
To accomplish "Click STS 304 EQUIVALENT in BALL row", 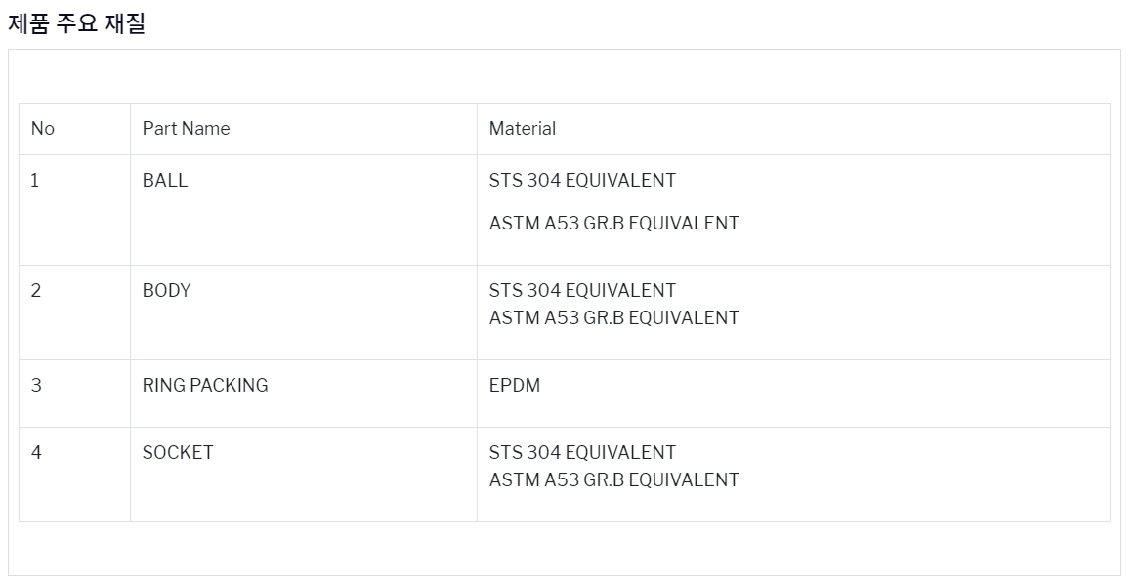I will (582, 181).
